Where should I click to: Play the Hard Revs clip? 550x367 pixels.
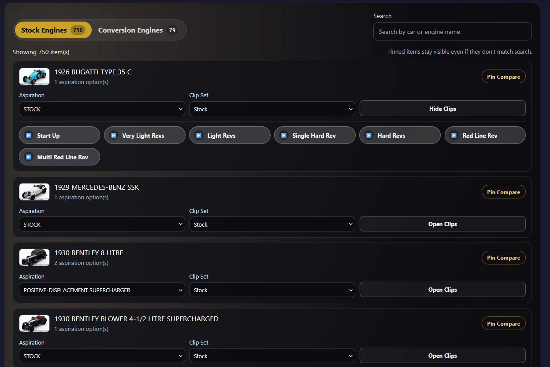tap(400, 135)
